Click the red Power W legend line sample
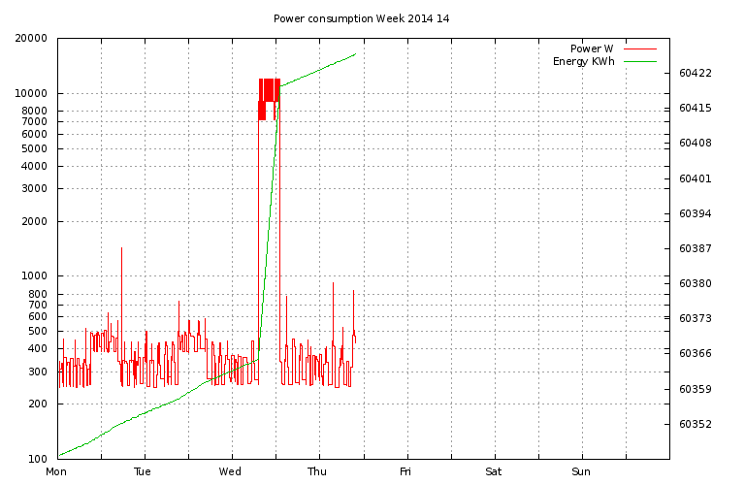 (640, 48)
